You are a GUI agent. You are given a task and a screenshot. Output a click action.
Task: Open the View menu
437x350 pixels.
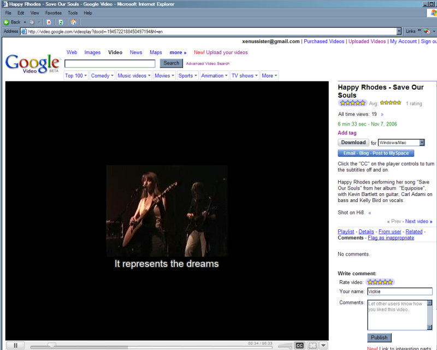pos(34,13)
